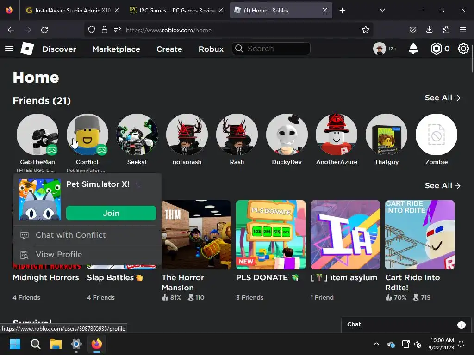Click the Pet Simulator X! title

[x=98, y=184]
